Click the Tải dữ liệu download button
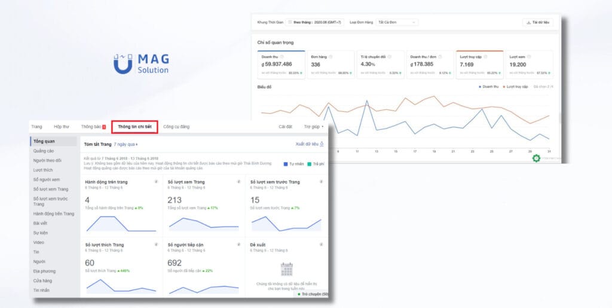Image resolution: width=612 pixels, height=308 pixels. pos(538,22)
